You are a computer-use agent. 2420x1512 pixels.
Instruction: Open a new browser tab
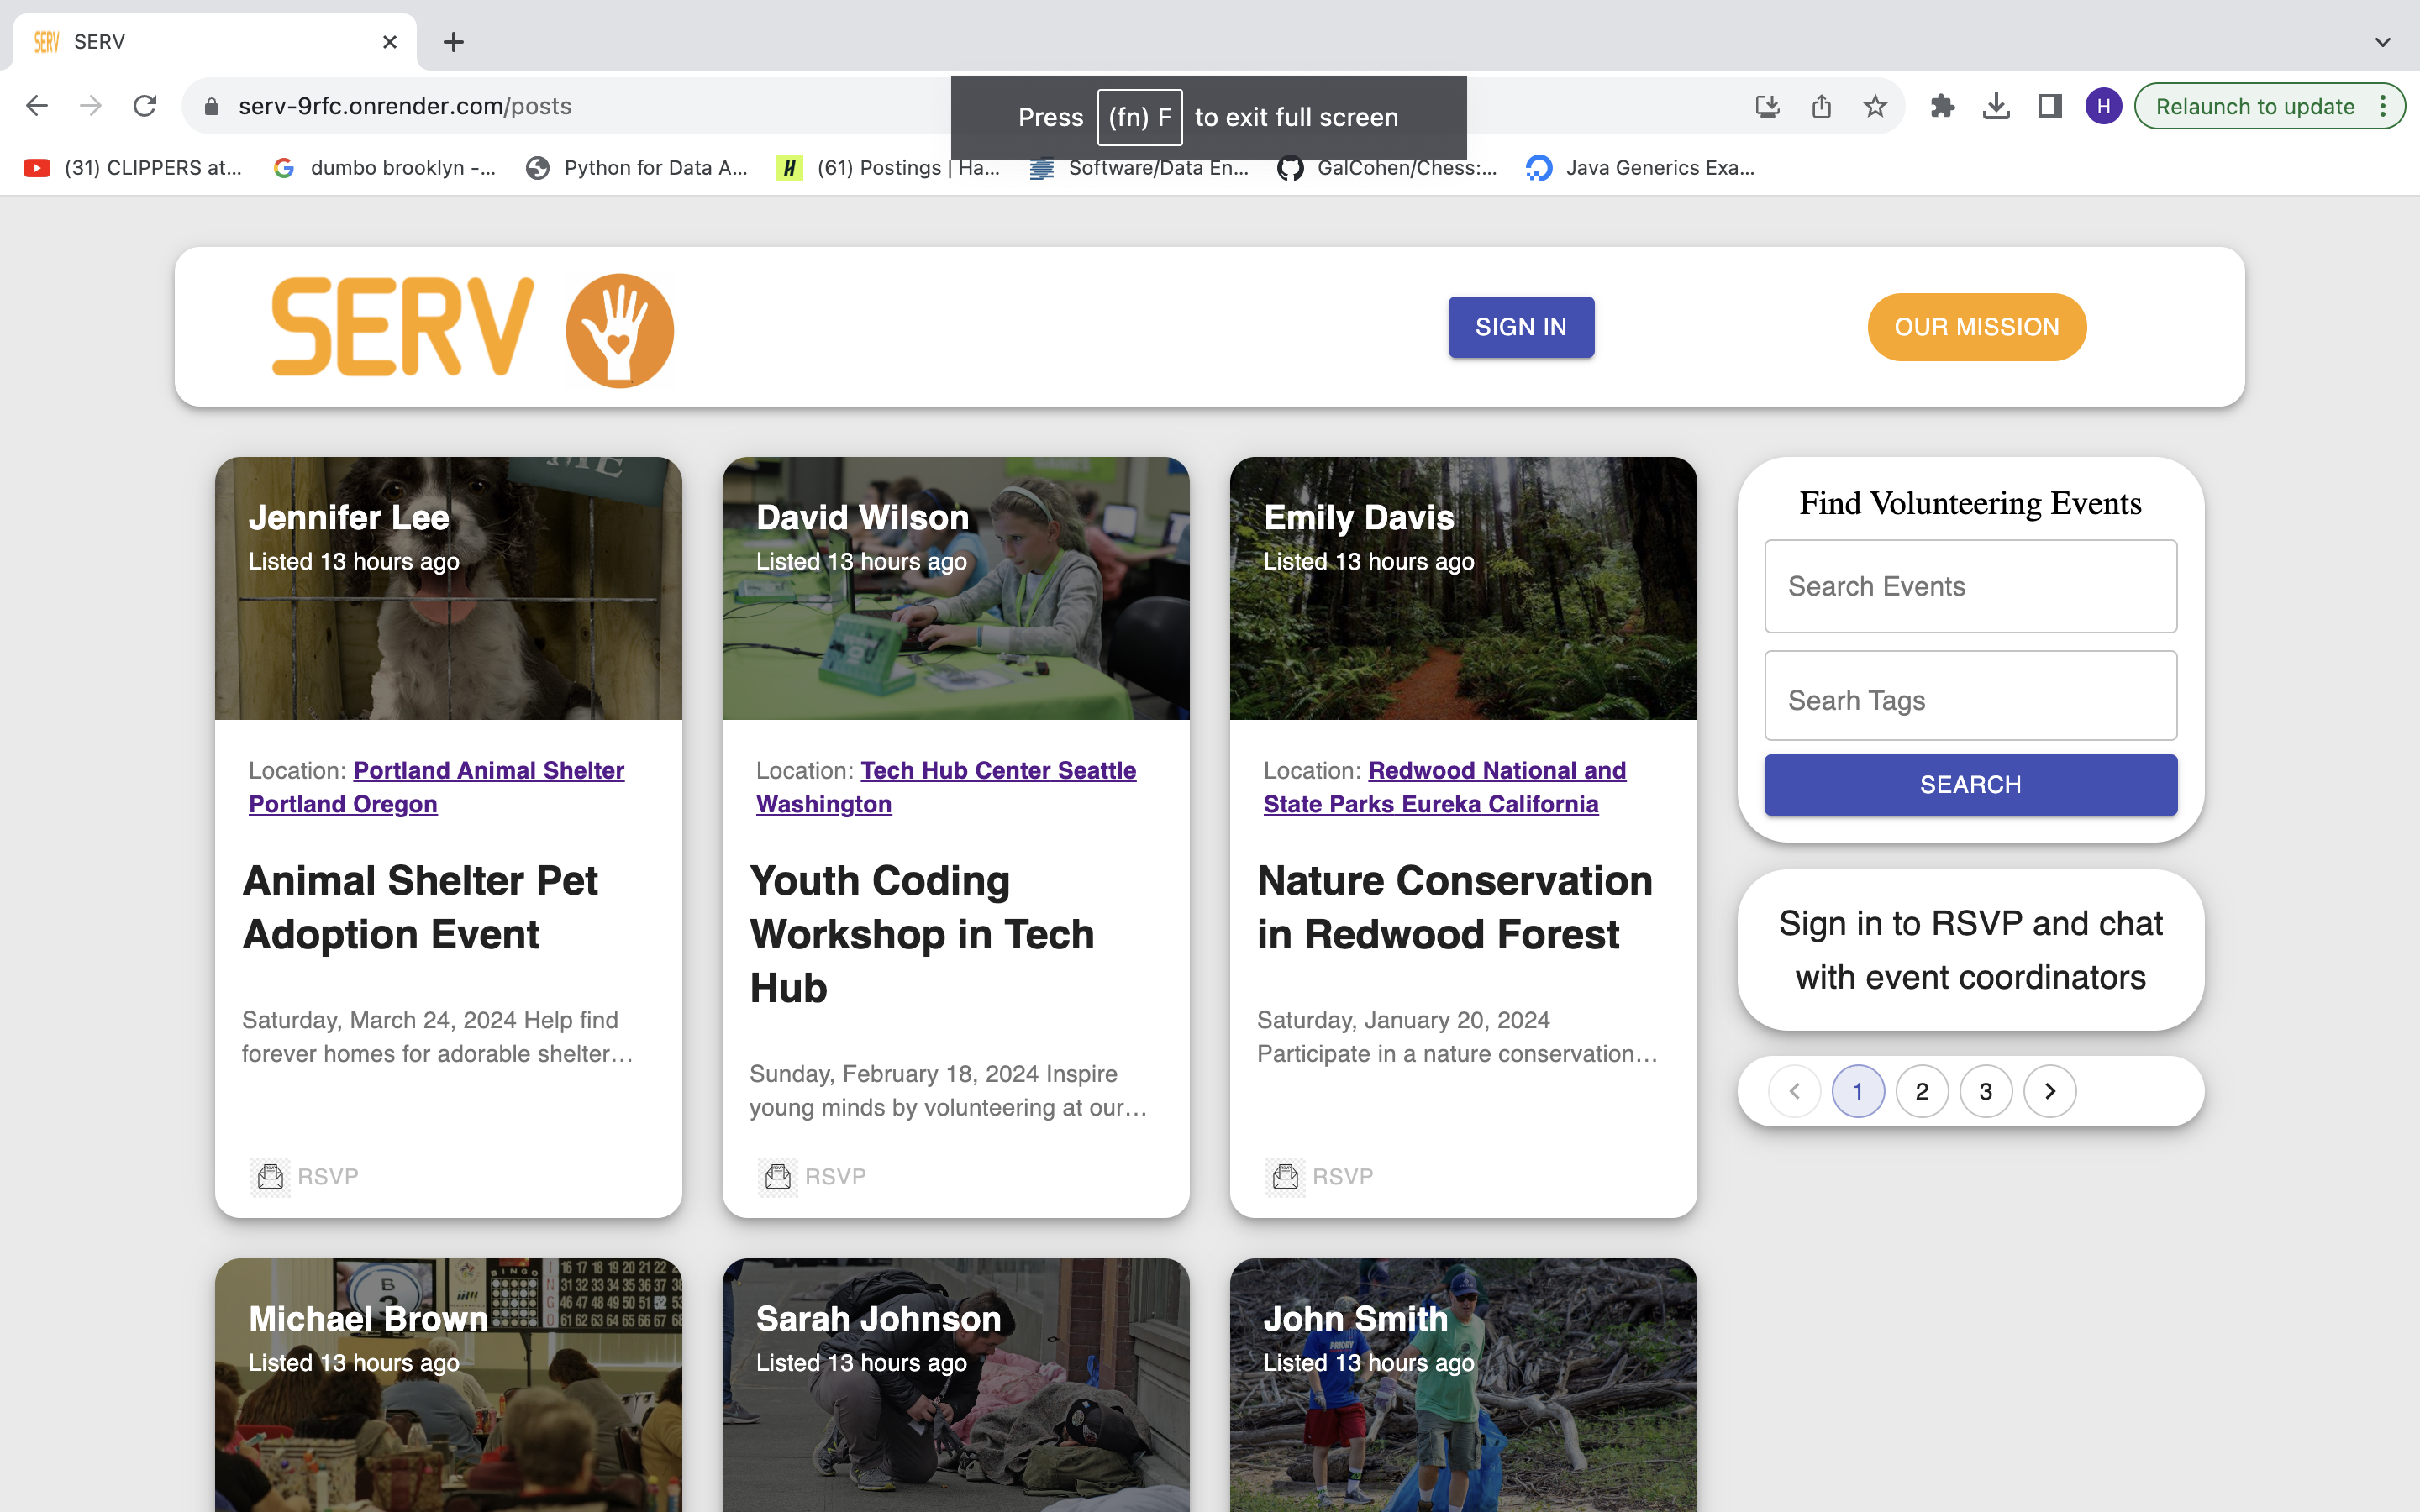[453, 42]
